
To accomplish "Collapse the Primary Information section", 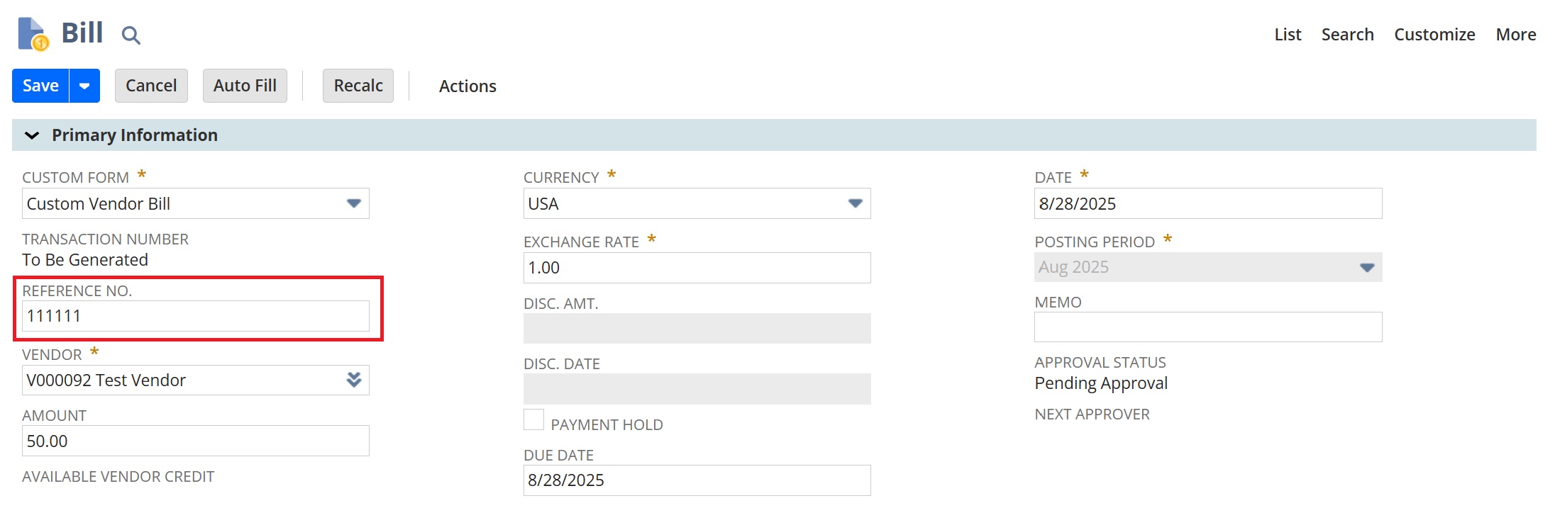I will point(32,135).
